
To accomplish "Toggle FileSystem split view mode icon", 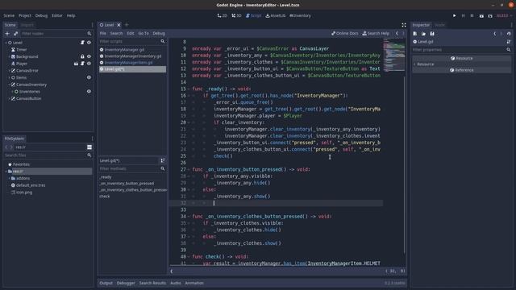I will click(x=89, y=147).
